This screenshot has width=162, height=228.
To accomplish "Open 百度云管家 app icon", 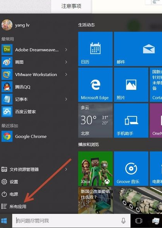I will coord(7,112).
